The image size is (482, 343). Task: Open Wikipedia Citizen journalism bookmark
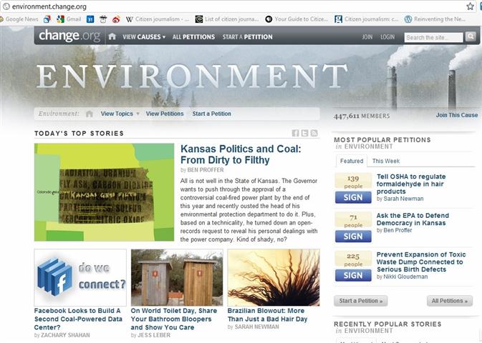click(157, 19)
